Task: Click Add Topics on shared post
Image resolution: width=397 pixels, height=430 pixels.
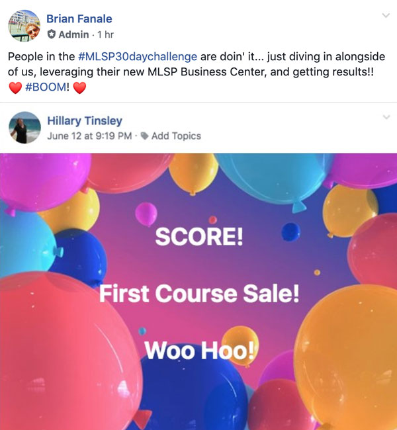Action: click(176, 136)
